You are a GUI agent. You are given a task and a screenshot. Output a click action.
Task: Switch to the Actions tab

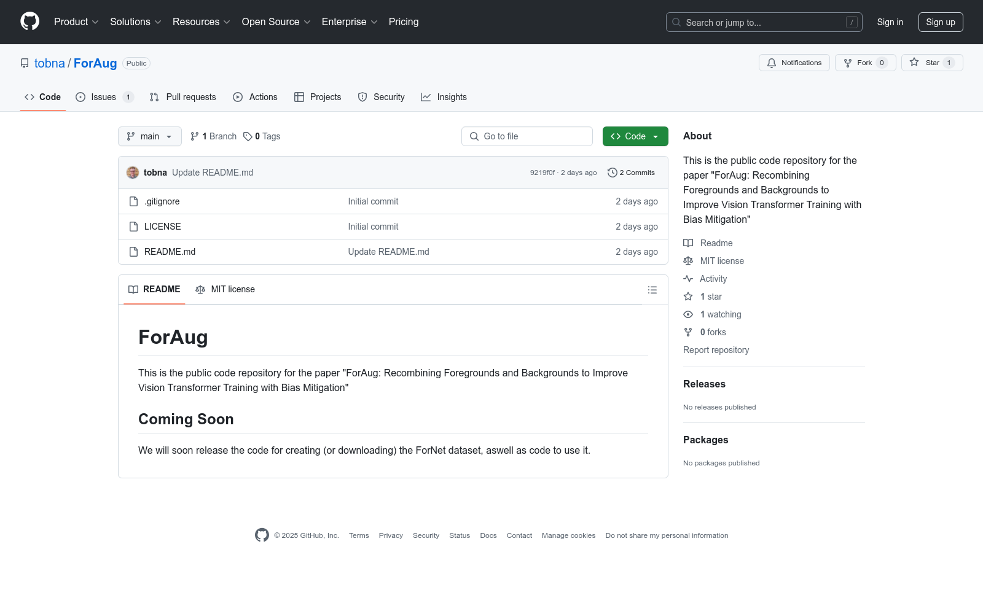tap(256, 97)
